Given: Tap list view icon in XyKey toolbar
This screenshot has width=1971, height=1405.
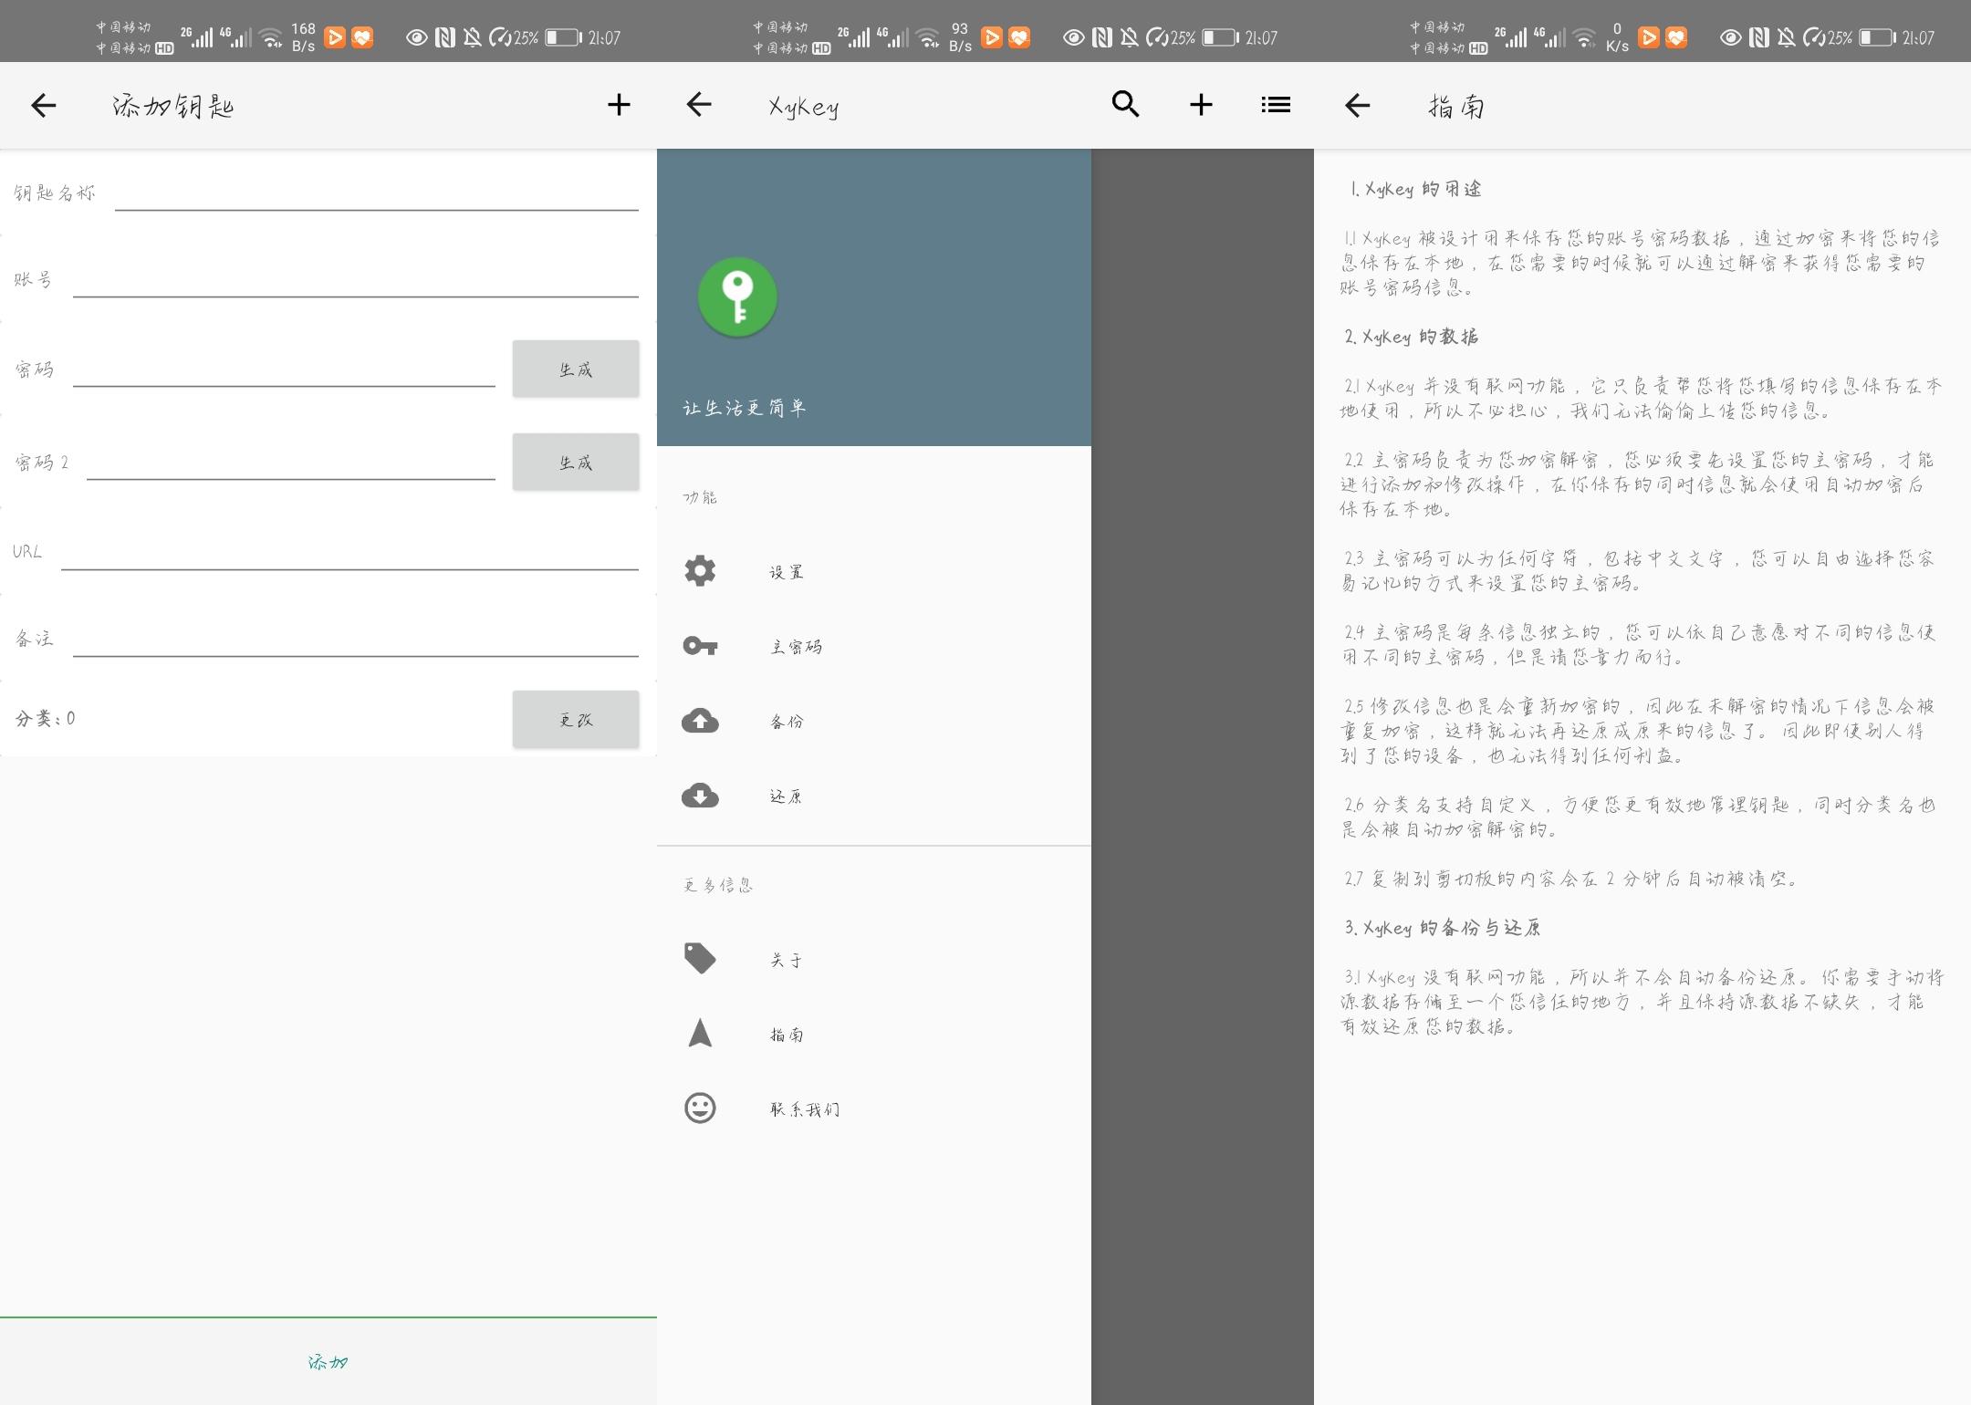Looking at the screenshot, I should click(x=1276, y=105).
